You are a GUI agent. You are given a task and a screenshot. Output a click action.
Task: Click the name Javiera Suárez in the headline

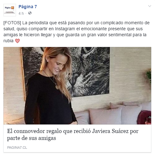110,131
